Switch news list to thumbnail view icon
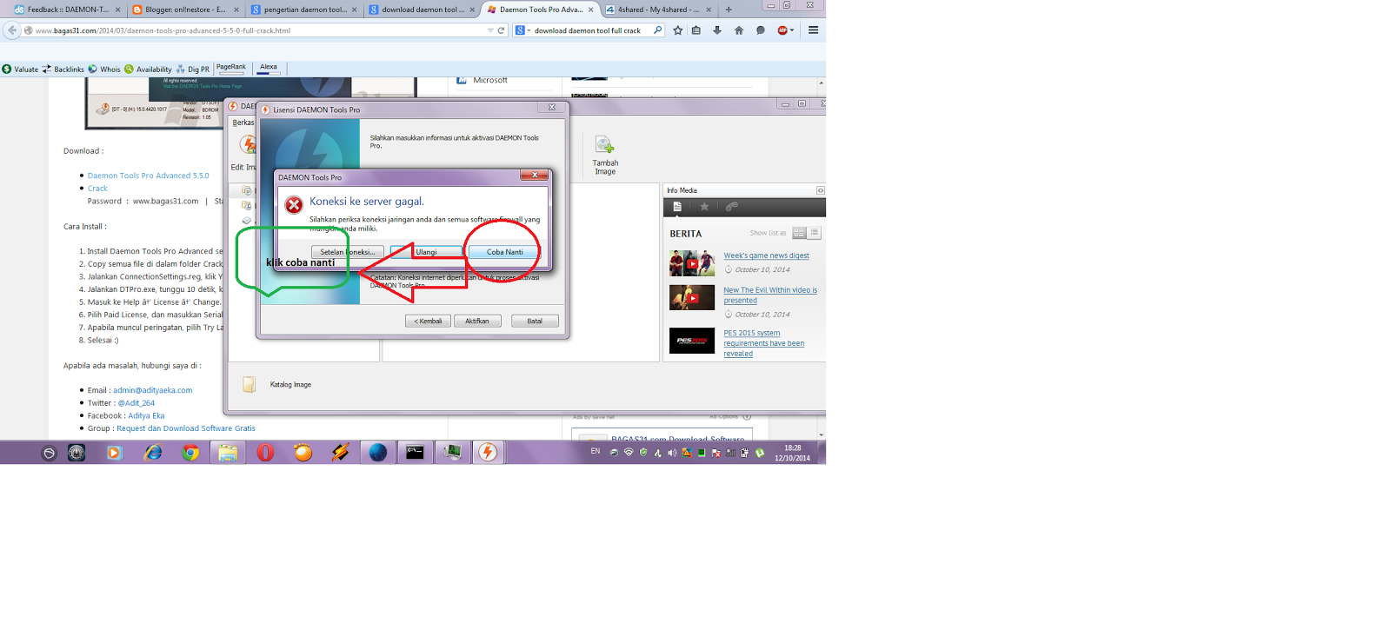The width and height of the screenshot is (1391, 630). tap(800, 233)
